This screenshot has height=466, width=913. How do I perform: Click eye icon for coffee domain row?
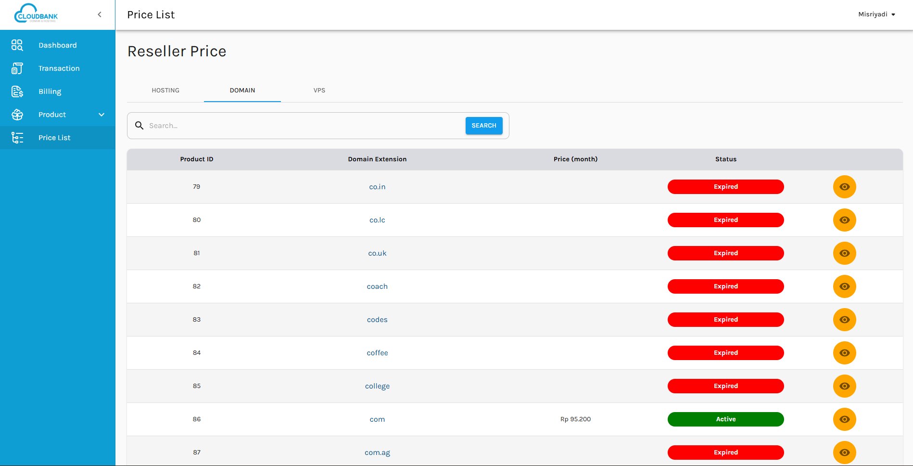click(x=844, y=353)
